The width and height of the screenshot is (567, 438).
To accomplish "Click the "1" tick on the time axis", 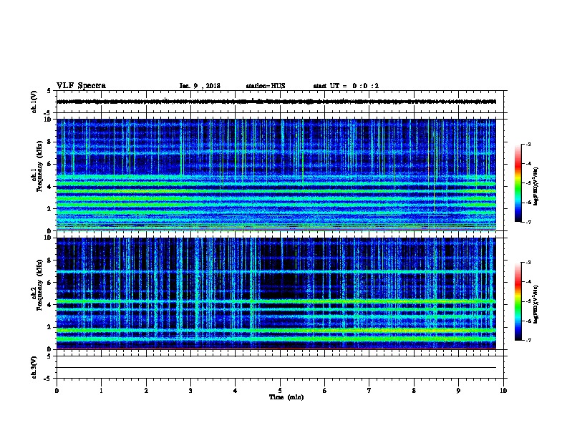I will (101, 390).
